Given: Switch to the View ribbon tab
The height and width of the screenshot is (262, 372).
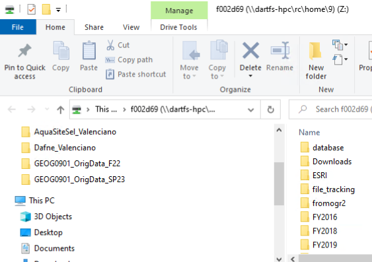Looking at the screenshot, I should tap(131, 27).
